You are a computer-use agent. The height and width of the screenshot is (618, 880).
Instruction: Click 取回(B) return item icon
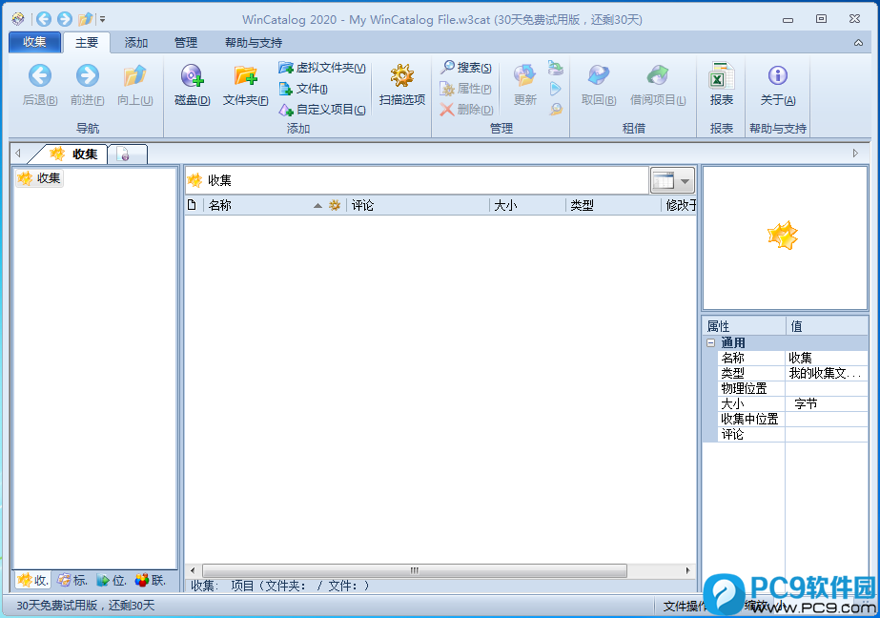pyautogui.click(x=599, y=85)
